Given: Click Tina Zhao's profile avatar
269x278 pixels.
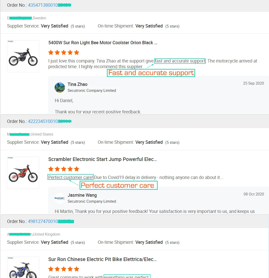Looking at the screenshot, I should [x=60, y=87].
